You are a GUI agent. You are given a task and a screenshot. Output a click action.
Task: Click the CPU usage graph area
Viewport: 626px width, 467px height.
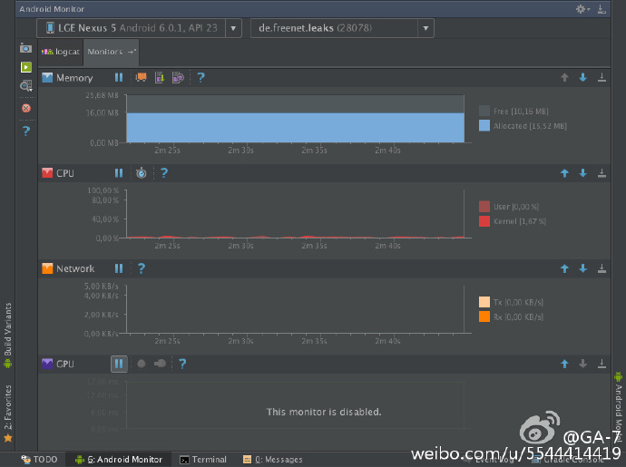[296, 214]
